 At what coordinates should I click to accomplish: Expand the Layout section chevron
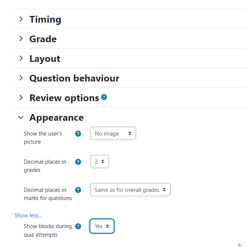pos(21,58)
